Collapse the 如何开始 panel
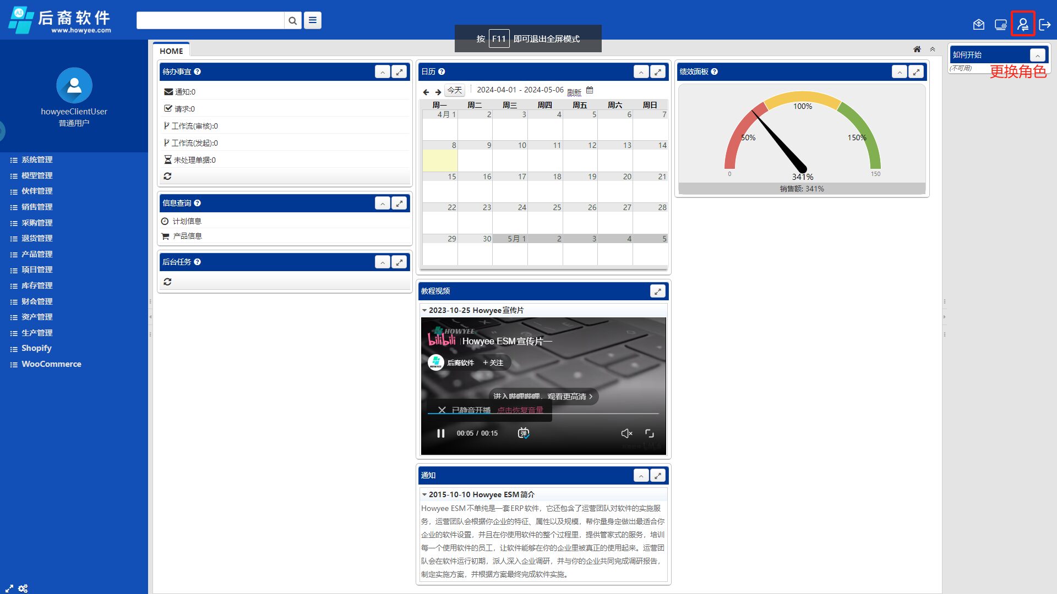 (1037, 55)
